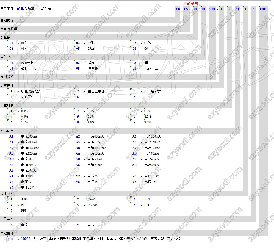Screen dimensions: 274x248
Task: Choose 闭环霍尔式 measurement principle
Action: coord(29,97)
